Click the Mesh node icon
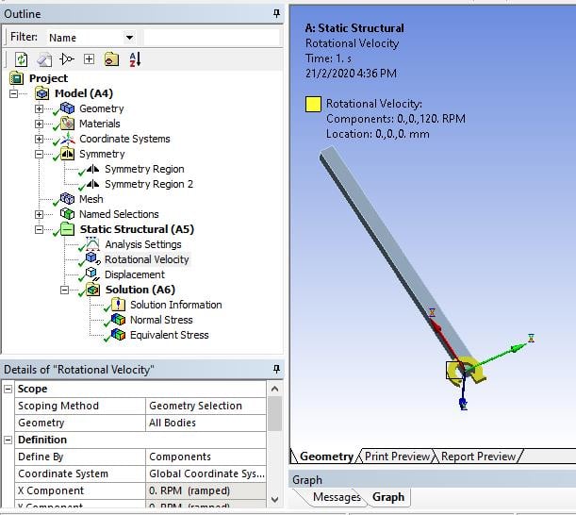 tap(67, 199)
